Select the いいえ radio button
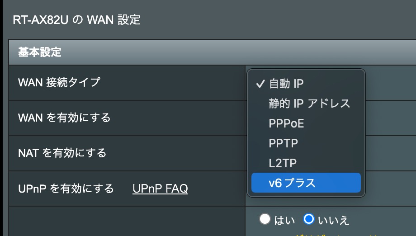This screenshot has width=416, height=236. pos(309,219)
